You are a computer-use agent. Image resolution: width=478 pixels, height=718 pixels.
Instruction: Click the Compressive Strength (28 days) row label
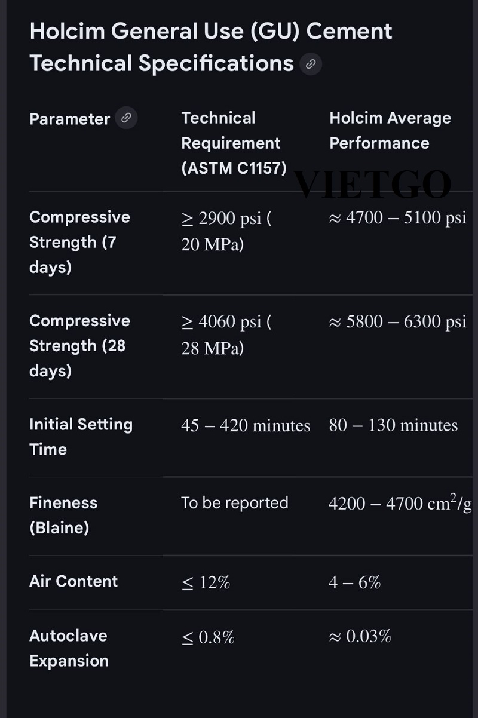click(x=79, y=345)
